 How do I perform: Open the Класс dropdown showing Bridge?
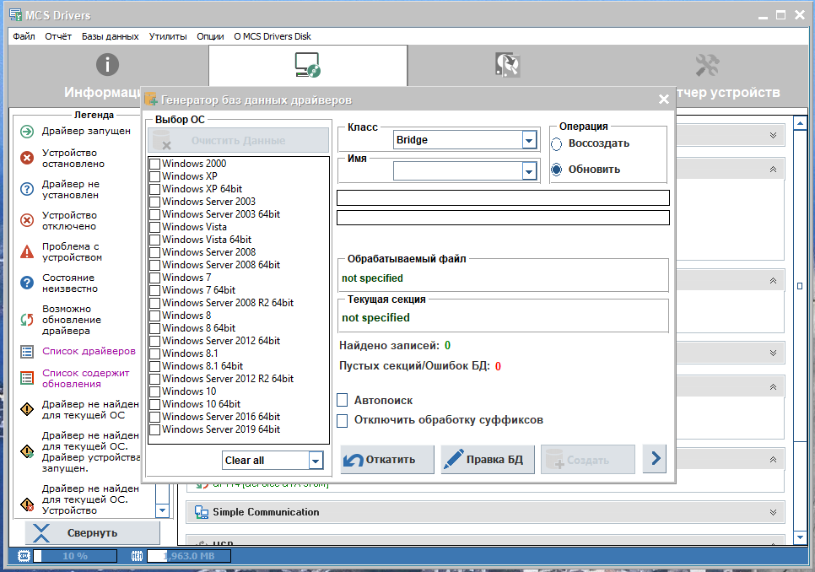tap(529, 140)
